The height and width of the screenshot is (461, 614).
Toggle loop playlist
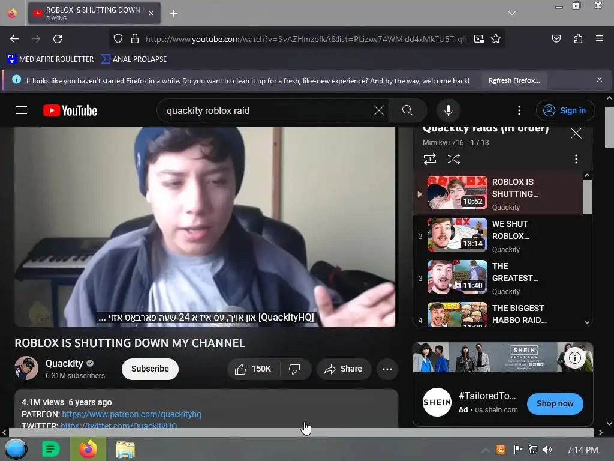pyautogui.click(x=429, y=158)
